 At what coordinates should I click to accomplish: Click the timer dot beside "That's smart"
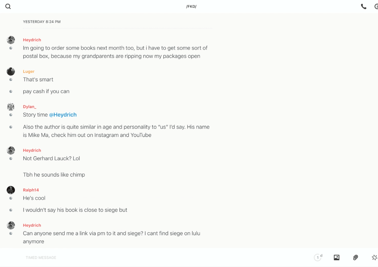pos(11,80)
